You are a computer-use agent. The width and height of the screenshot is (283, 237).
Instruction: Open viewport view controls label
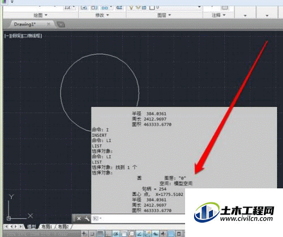click(23, 36)
